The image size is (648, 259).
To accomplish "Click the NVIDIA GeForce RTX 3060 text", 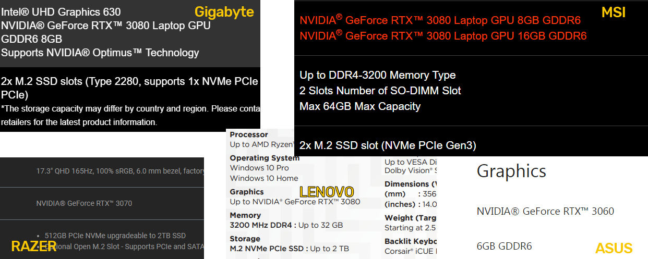I will [545, 211].
